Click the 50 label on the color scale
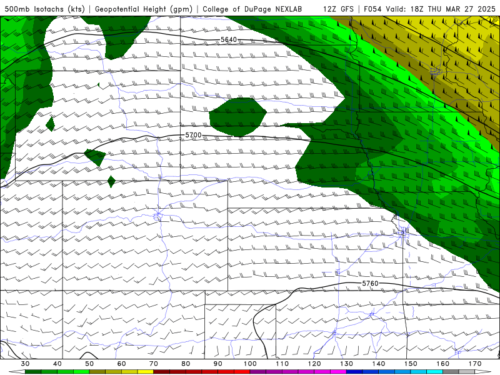This screenshot has width=500, height=375. (x=89, y=364)
